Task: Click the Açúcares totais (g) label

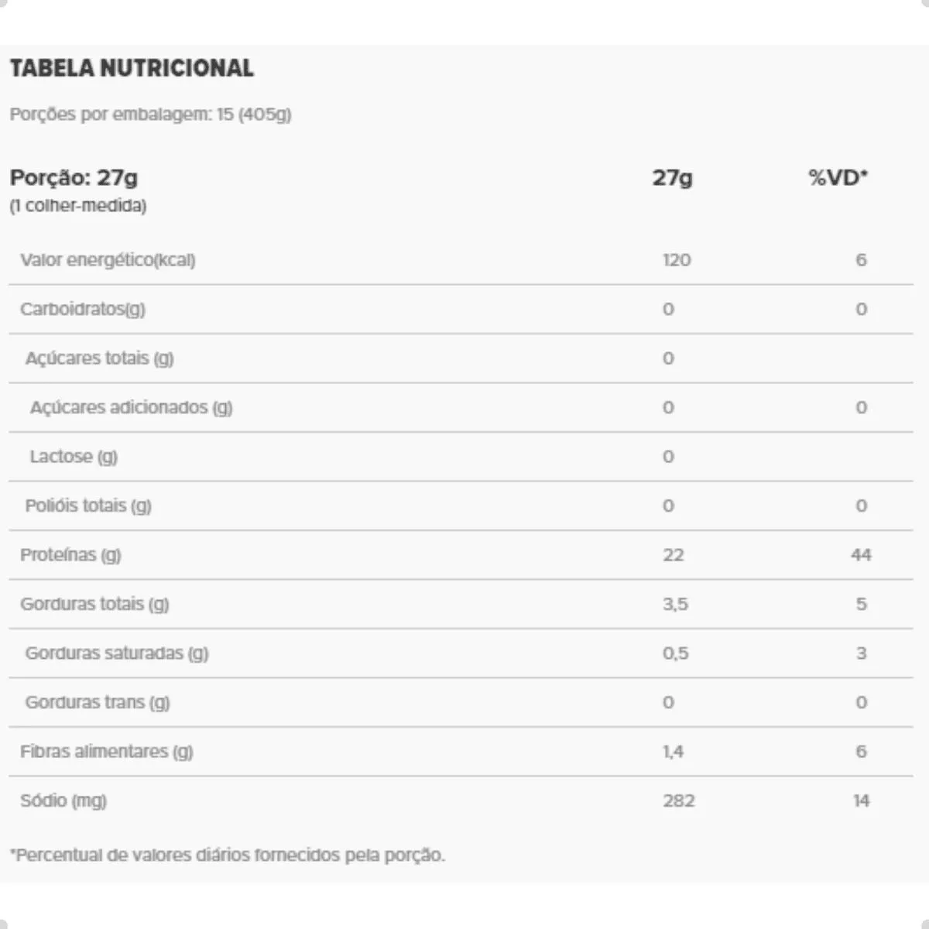Action: pyautogui.click(x=99, y=358)
